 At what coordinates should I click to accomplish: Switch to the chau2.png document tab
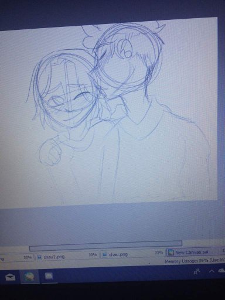point(67,255)
